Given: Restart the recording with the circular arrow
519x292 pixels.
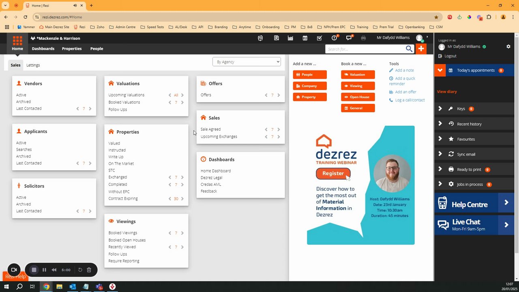Looking at the screenshot, I should point(80,270).
